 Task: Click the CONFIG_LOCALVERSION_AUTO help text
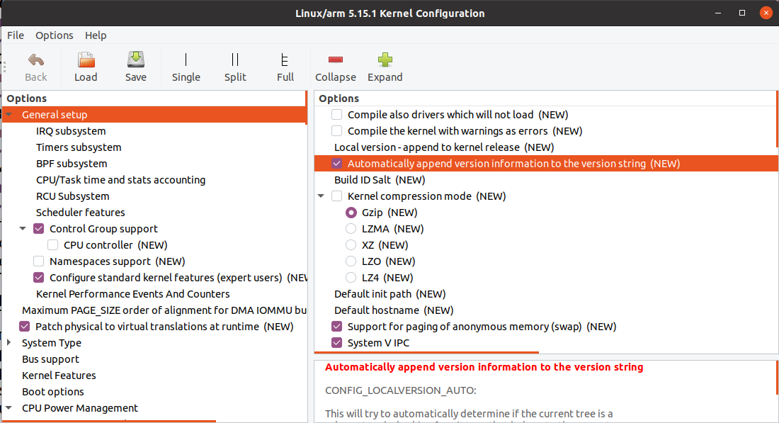[x=400, y=390]
